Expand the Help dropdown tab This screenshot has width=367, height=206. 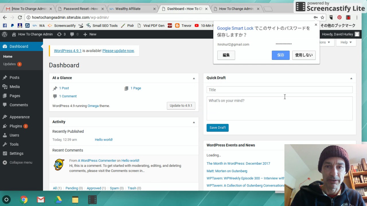coord(346,42)
